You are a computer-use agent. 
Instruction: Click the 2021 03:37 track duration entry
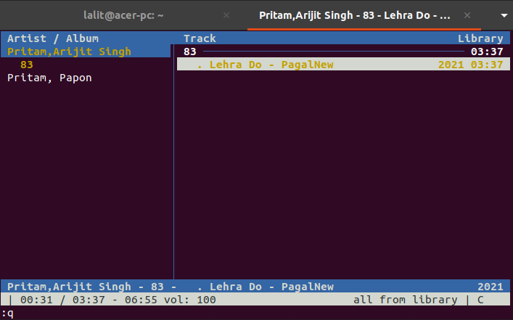click(x=470, y=65)
